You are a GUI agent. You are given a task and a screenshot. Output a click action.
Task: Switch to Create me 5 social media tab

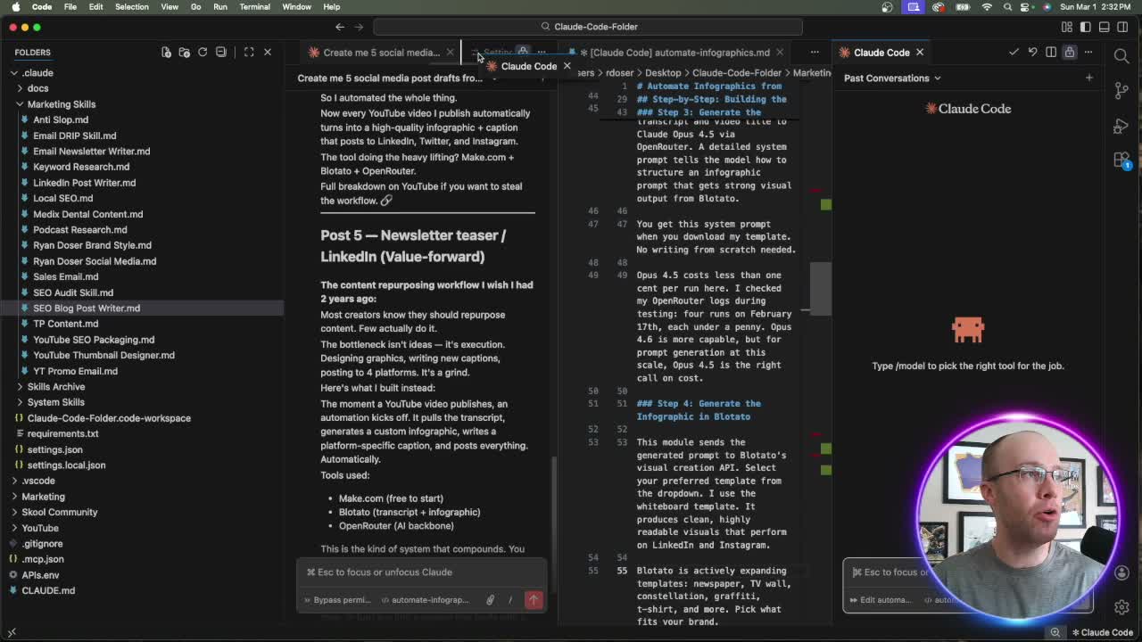point(379,52)
